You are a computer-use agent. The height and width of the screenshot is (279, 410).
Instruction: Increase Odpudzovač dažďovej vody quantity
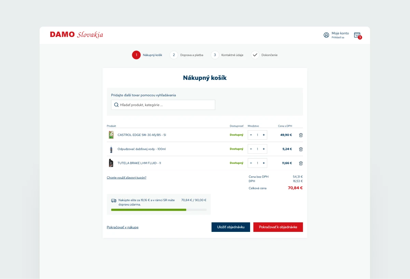pyautogui.click(x=264, y=149)
